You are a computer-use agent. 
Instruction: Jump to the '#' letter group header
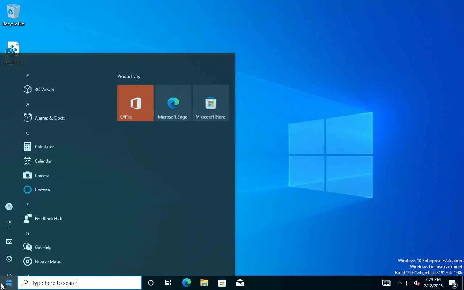pyautogui.click(x=28, y=75)
